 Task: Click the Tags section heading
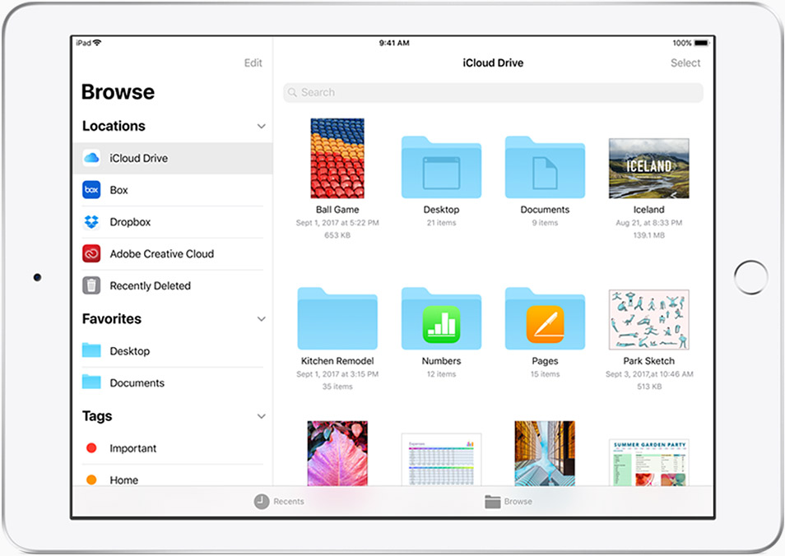[97, 416]
